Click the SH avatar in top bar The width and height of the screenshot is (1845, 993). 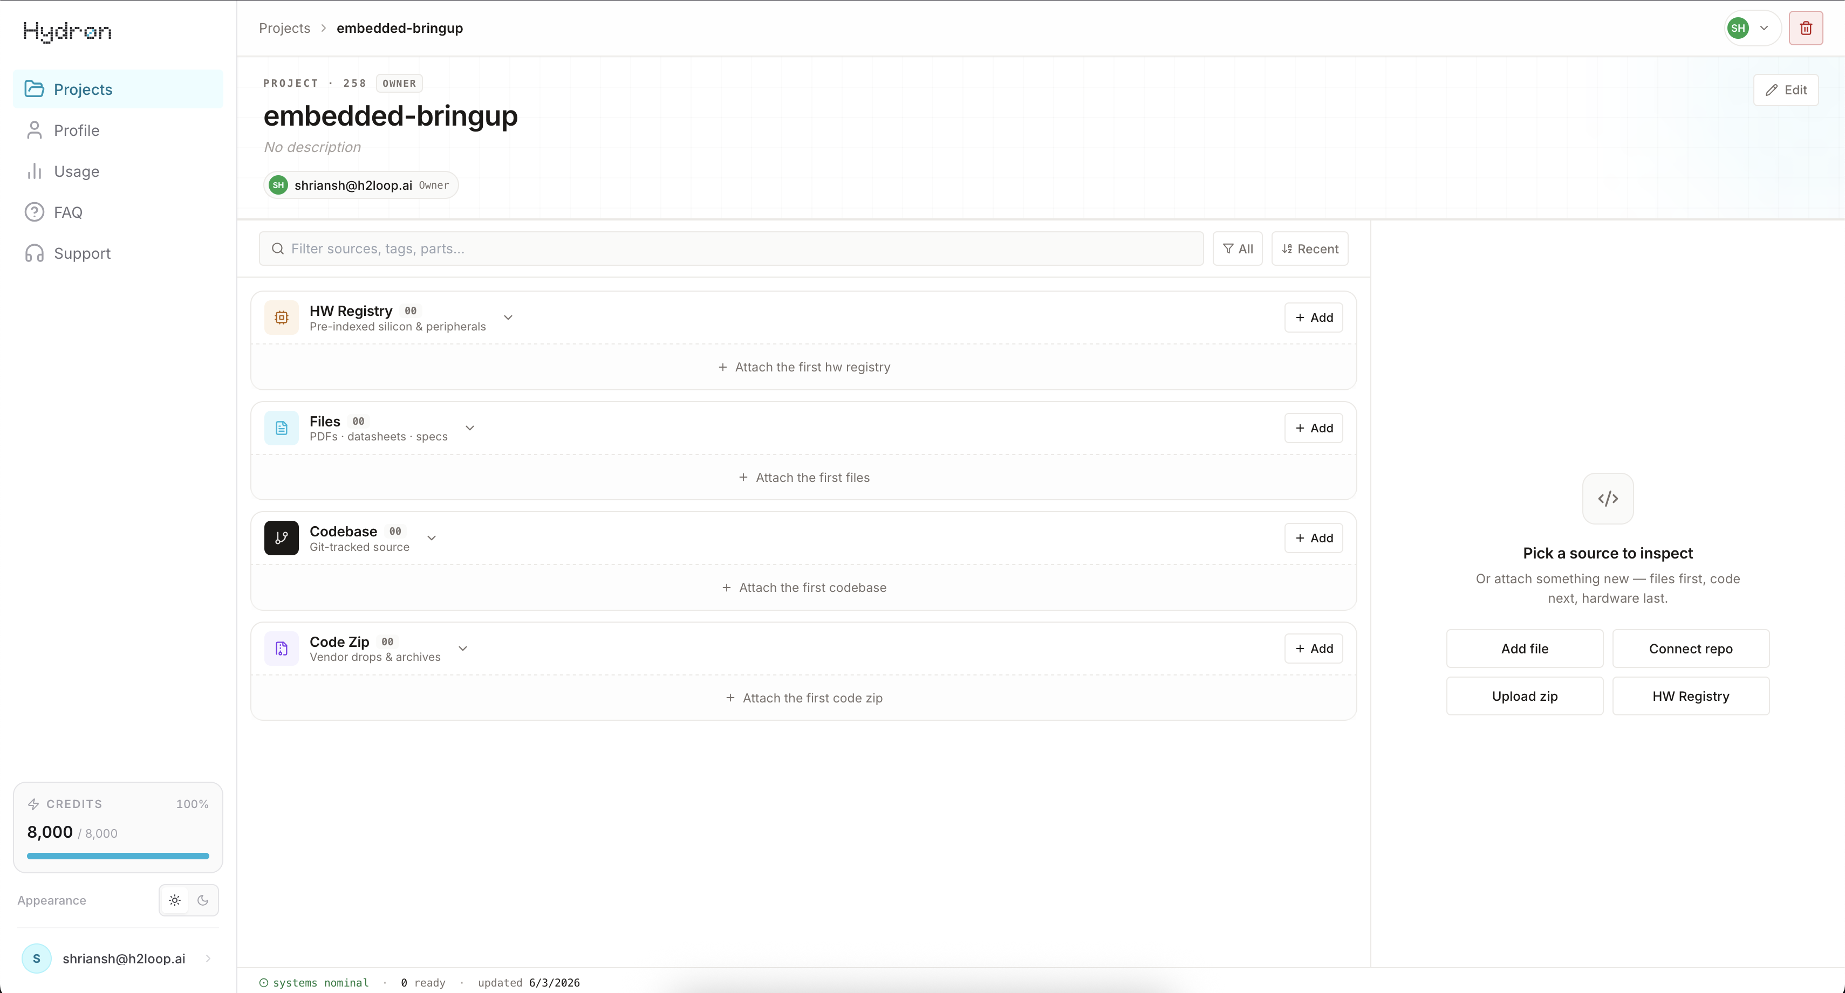tap(1738, 28)
